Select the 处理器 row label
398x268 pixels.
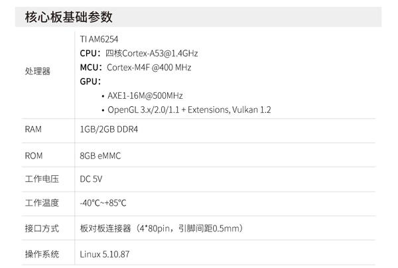point(37,72)
